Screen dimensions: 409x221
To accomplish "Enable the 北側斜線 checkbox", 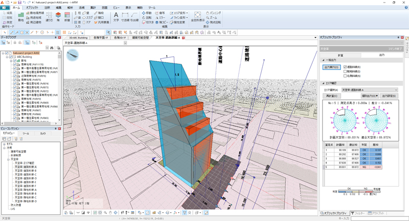I will point(346,75).
